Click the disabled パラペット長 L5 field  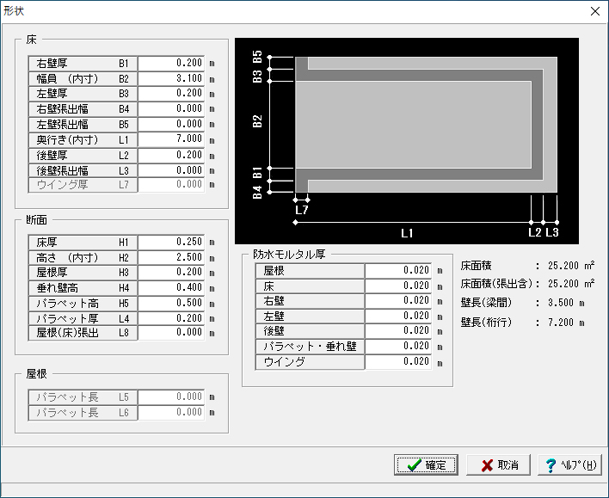click(171, 397)
